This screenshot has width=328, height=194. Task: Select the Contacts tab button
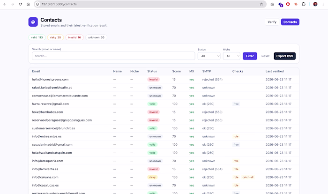(x=290, y=22)
